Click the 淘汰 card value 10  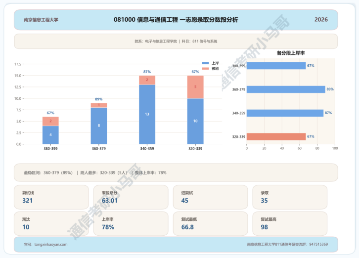point(26,227)
